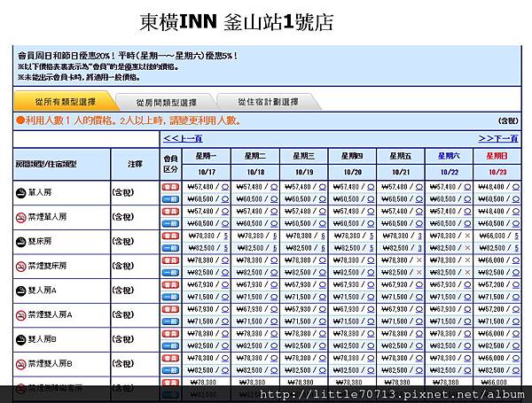Click the blue 星期六 column header
The height and width of the screenshot is (403, 532).
[x=449, y=156]
